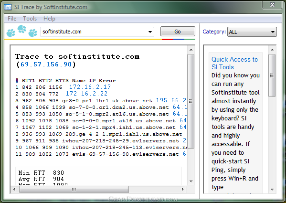
Task: Click the RTT1 RTT2 RTT3 header row
Action: click(65, 81)
